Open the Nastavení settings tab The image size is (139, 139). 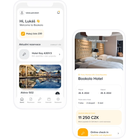point(58,100)
